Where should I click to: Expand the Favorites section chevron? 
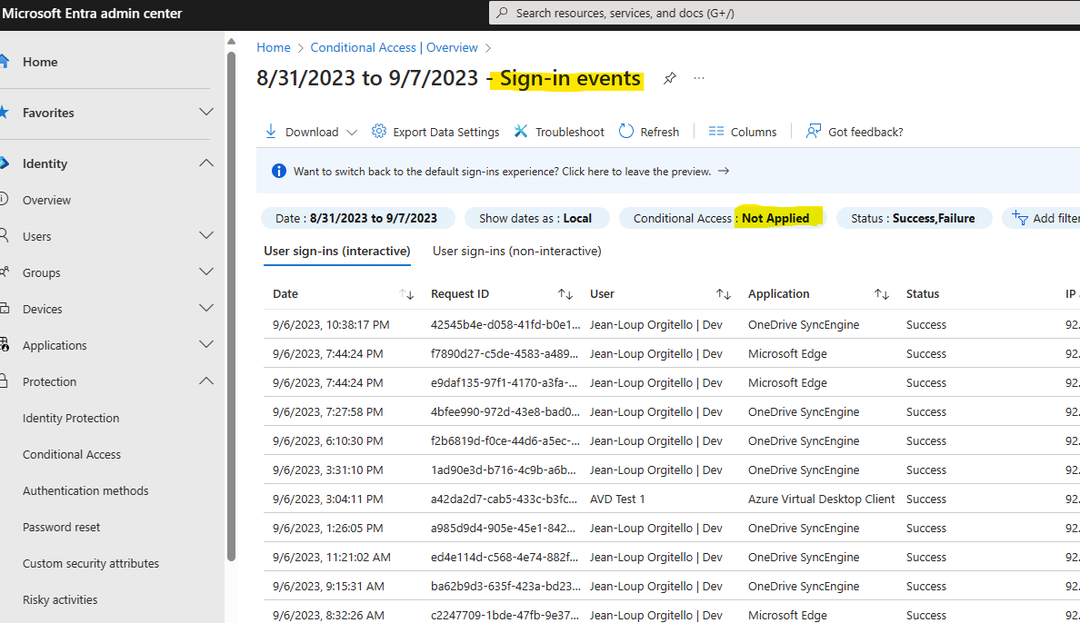pyautogui.click(x=206, y=113)
